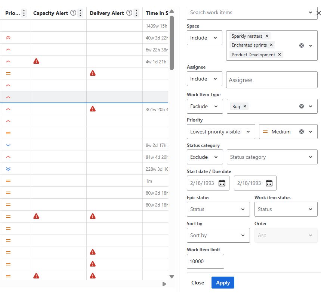Remove the Bug work item type tag
The height and width of the screenshot is (293, 321).
click(245, 106)
